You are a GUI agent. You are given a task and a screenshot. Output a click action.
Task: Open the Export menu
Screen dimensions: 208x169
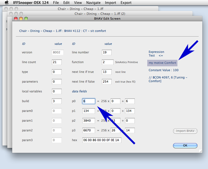(126, 3)
